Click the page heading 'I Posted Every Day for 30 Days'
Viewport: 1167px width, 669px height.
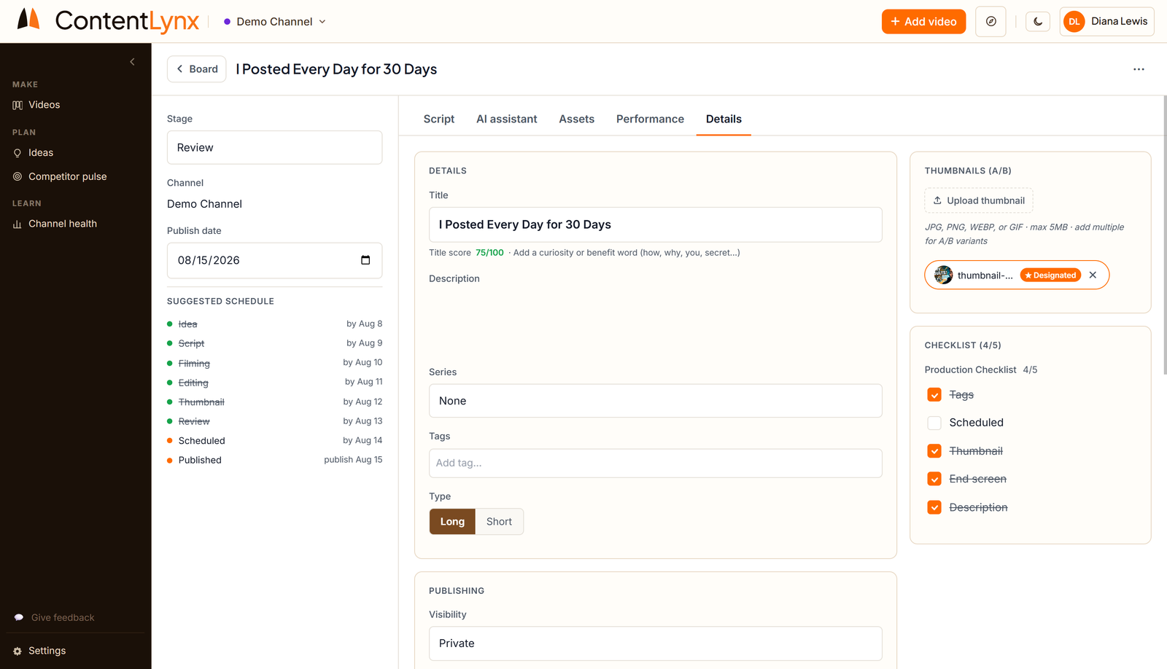(336, 69)
